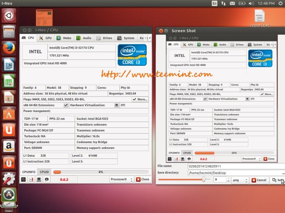The height and width of the screenshot is (213, 285).
Task: Click the screenshot preview image in Screen Shot
Action: (x=222, y=98)
